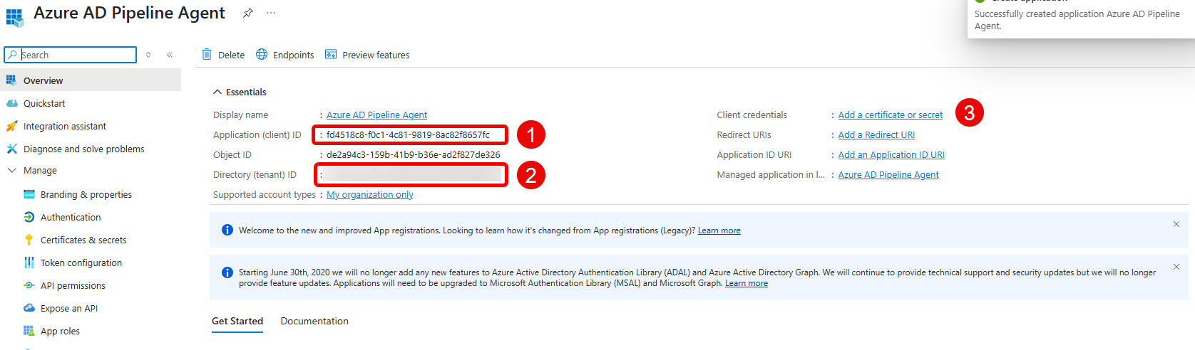Click the Overview grid icon
This screenshot has height=350, width=1195.
coord(11,80)
